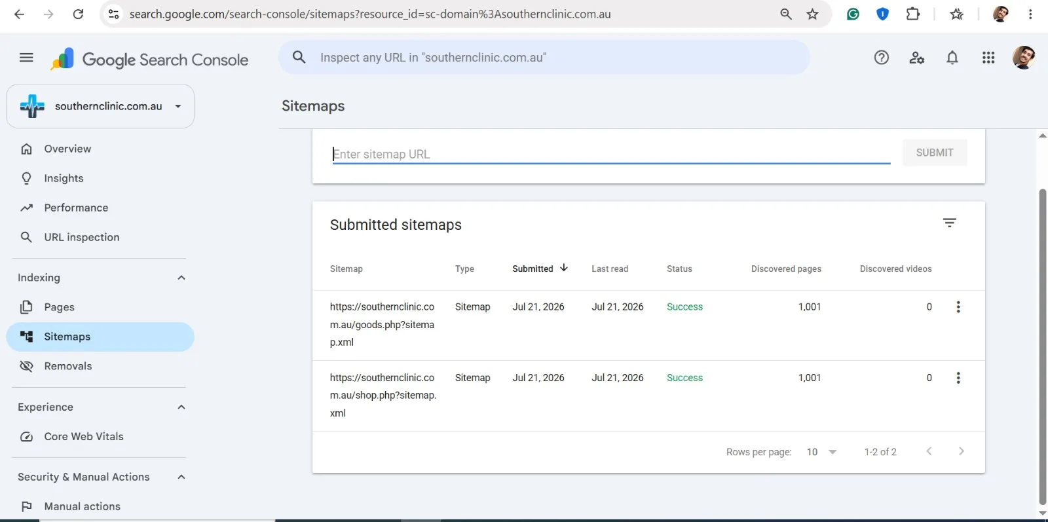Open the rows per page dropdown

coord(822,452)
